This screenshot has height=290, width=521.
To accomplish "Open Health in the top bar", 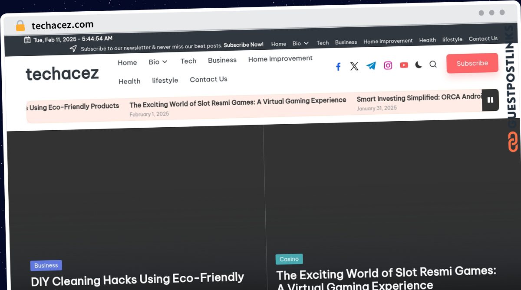I will coord(428,40).
